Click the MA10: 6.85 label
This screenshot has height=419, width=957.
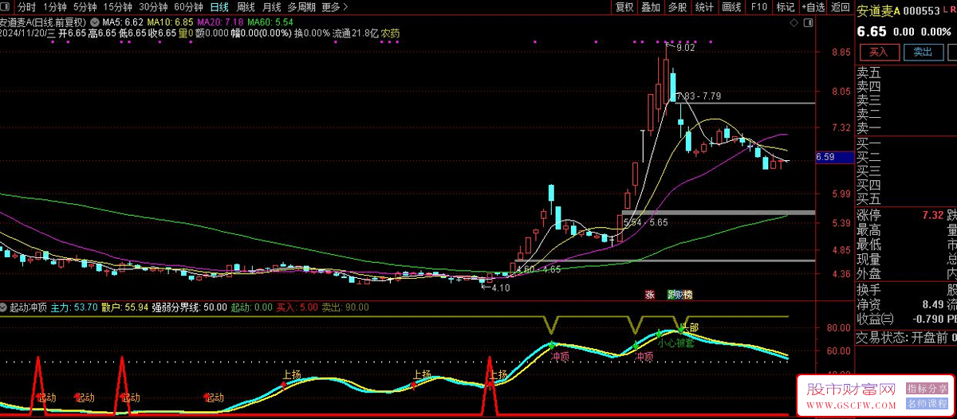170,22
